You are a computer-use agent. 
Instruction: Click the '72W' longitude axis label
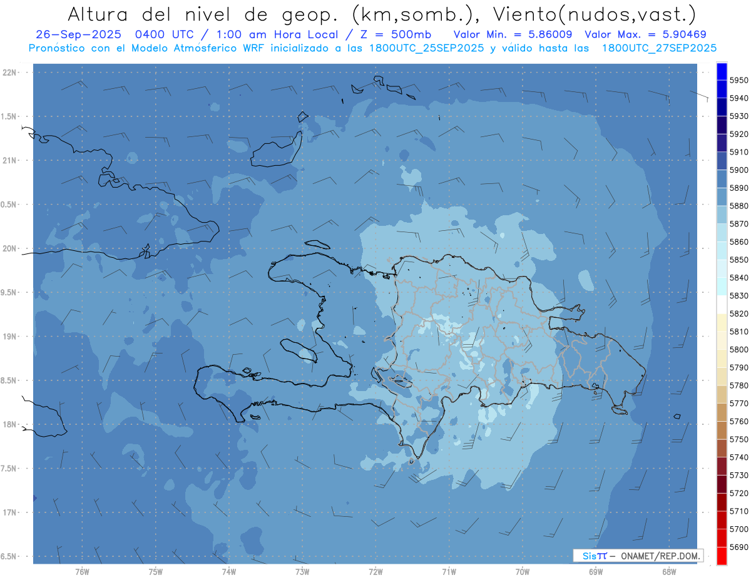pyautogui.click(x=375, y=571)
